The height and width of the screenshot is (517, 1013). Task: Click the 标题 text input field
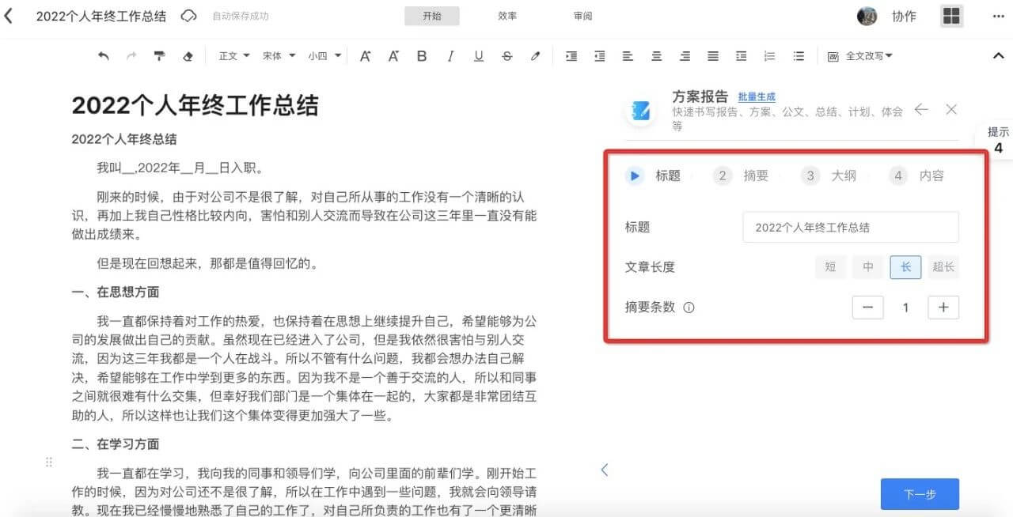[x=850, y=227]
